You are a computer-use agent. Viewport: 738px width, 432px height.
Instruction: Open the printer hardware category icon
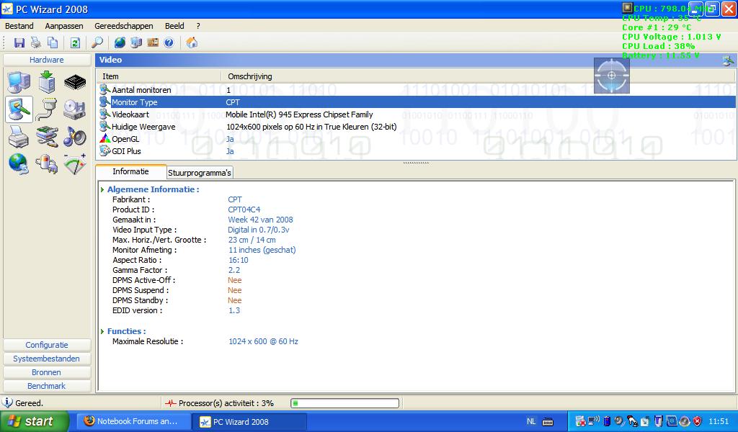pos(19,137)
